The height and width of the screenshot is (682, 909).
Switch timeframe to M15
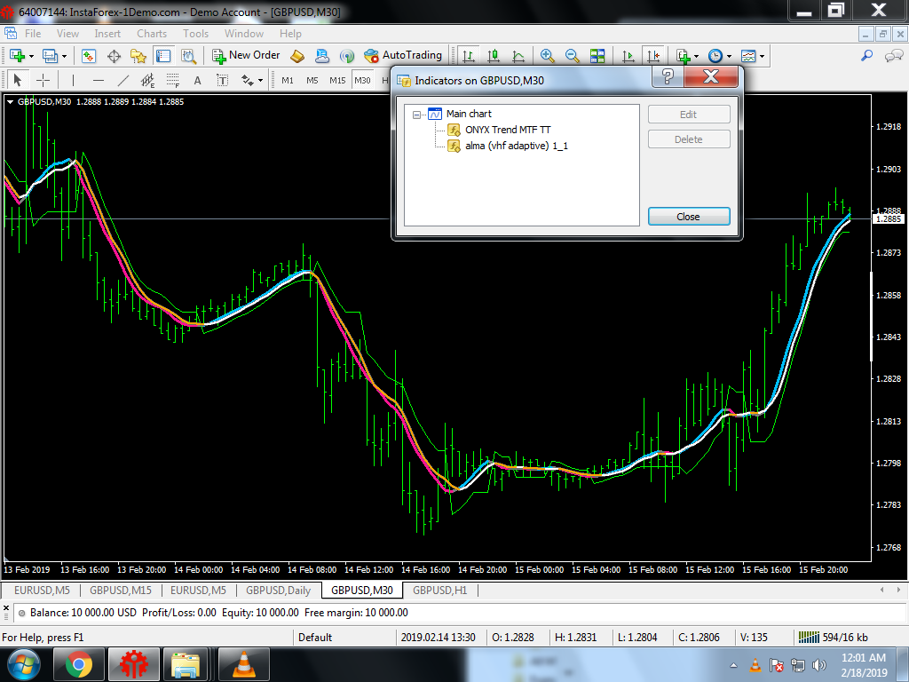pyautogui.click(x=337, y=80)
